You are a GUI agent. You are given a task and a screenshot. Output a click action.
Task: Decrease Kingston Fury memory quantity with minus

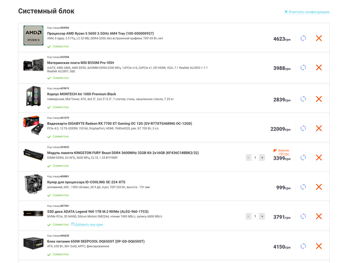pos(249,158)
